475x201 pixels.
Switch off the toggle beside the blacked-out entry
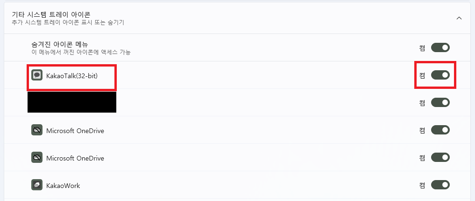440,102
